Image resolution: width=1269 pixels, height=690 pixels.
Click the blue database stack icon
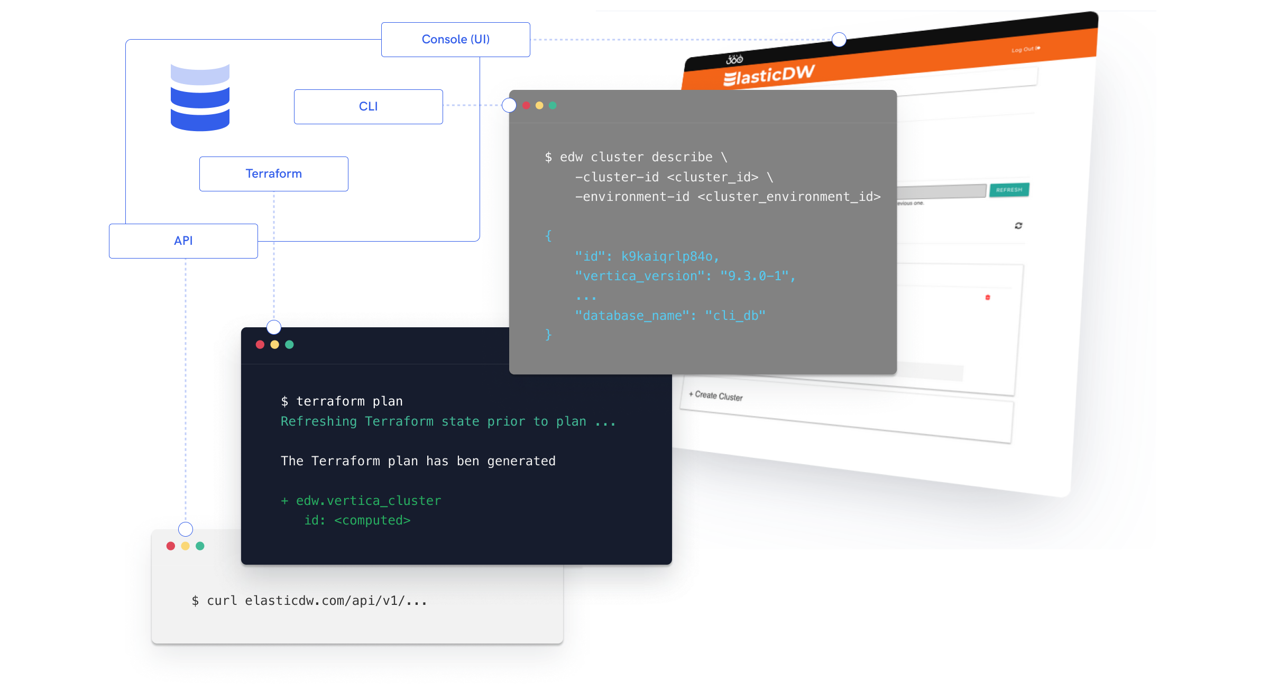tap(200, 97)
